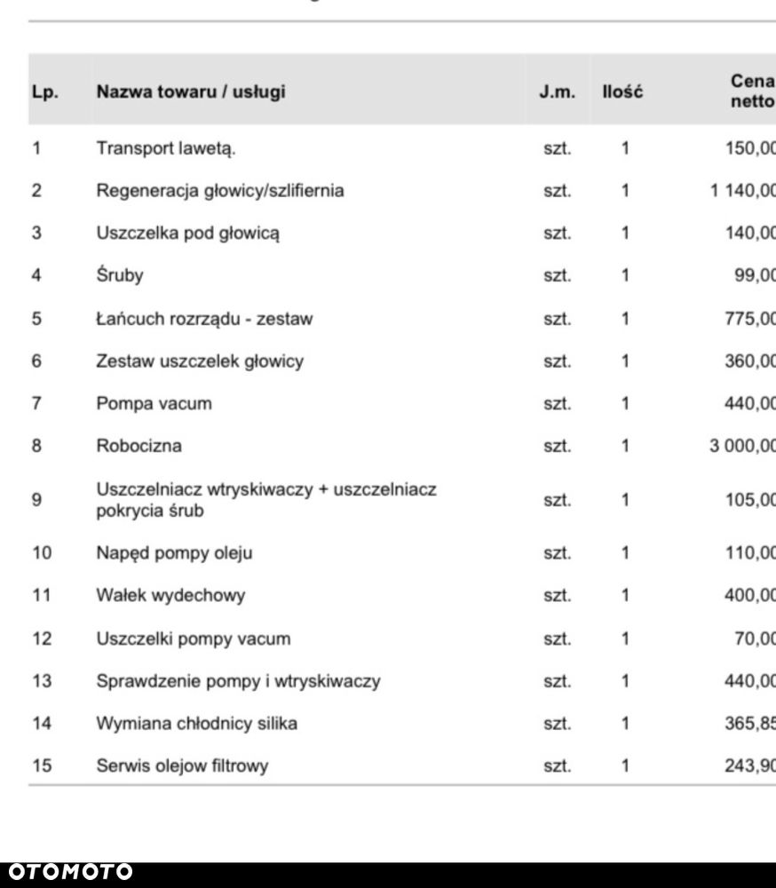Click the 'Śruby' item name
The image size is (776, 888).
point(120,275)
